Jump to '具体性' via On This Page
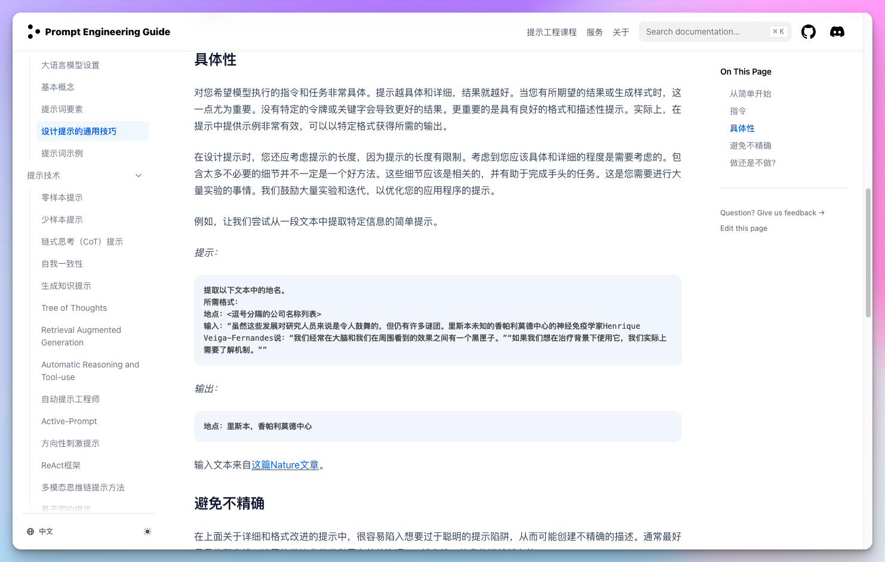Viewport: 885px width, 562px height. (x=742, y=128)
